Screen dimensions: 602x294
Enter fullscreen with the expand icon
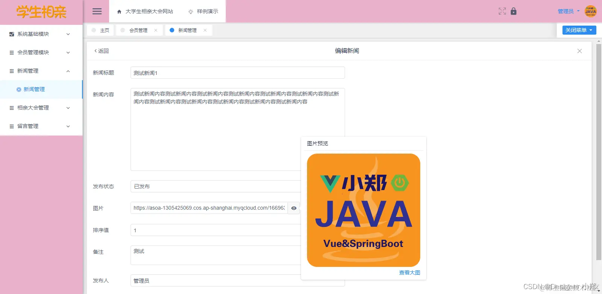point(502,11)
